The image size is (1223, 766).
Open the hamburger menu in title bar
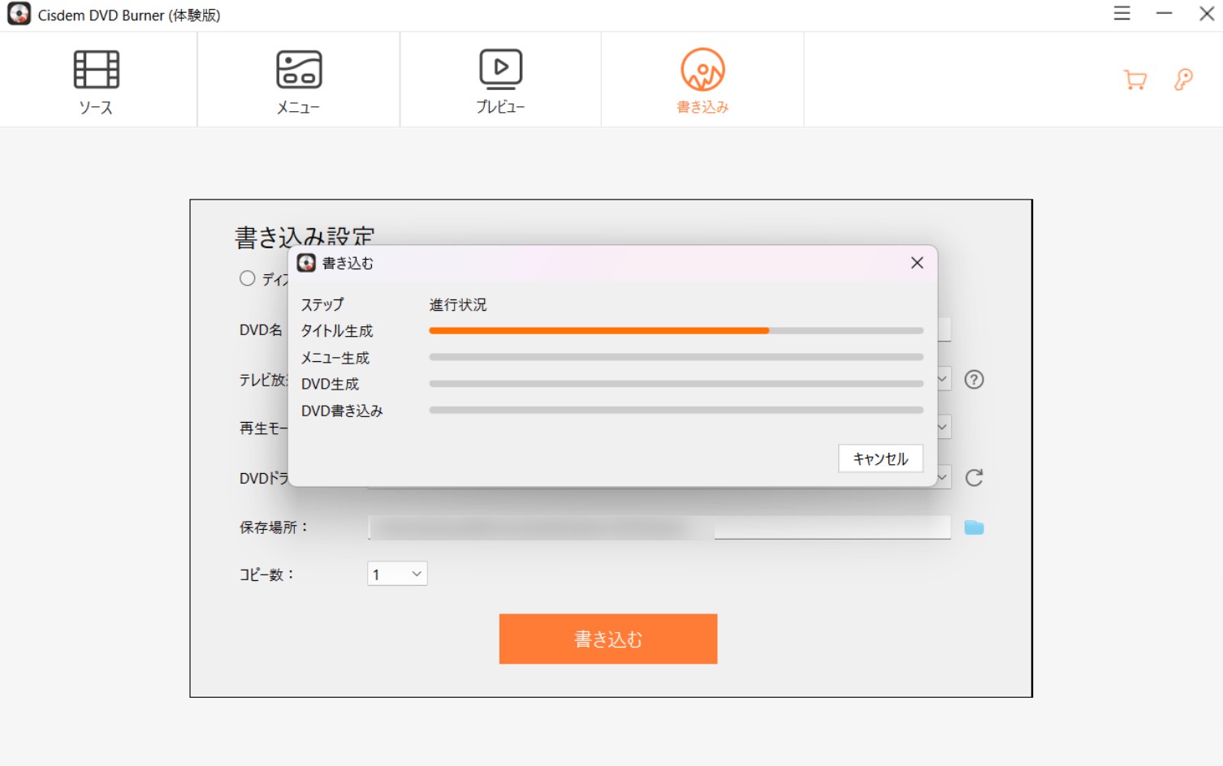[x=1121, y=14]
